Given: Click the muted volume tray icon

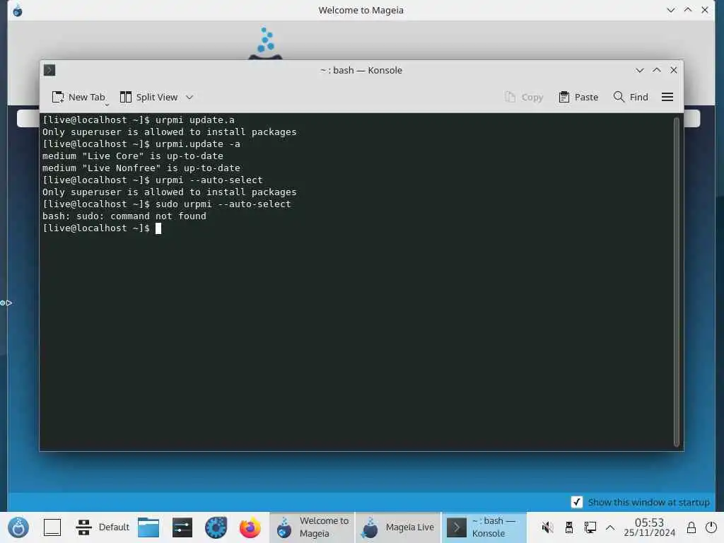Looking at the screenshot, I should pos(547,527).
